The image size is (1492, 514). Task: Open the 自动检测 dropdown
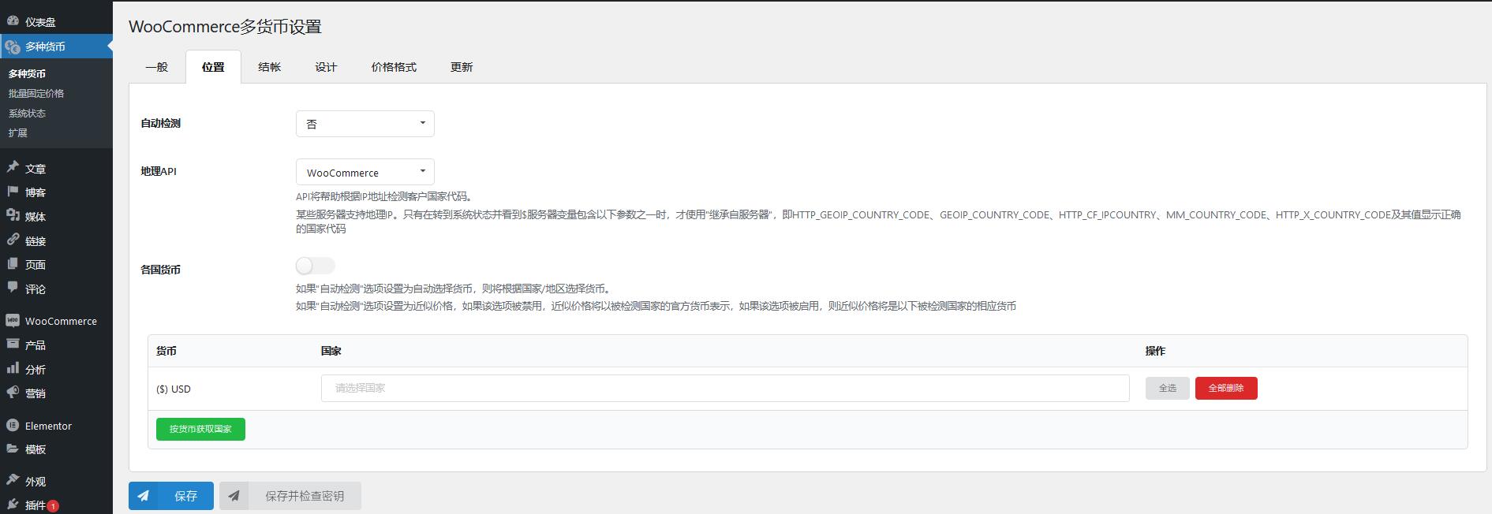coord(365,124)
